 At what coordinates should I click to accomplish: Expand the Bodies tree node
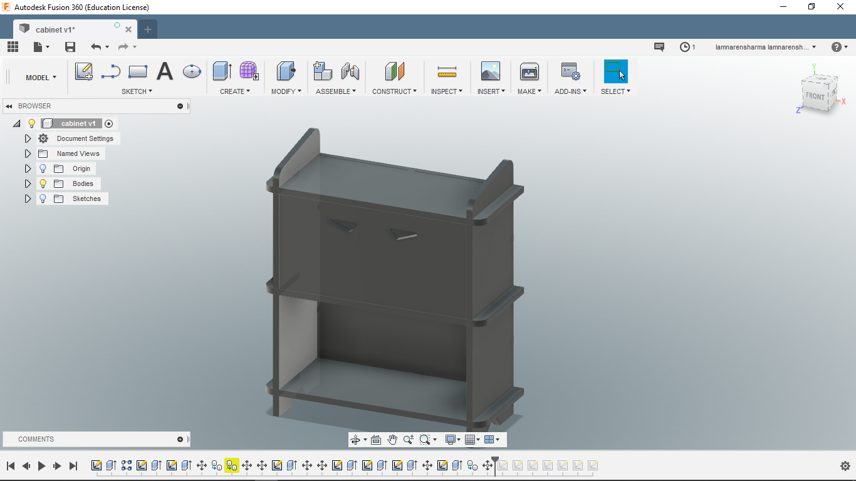28,184
